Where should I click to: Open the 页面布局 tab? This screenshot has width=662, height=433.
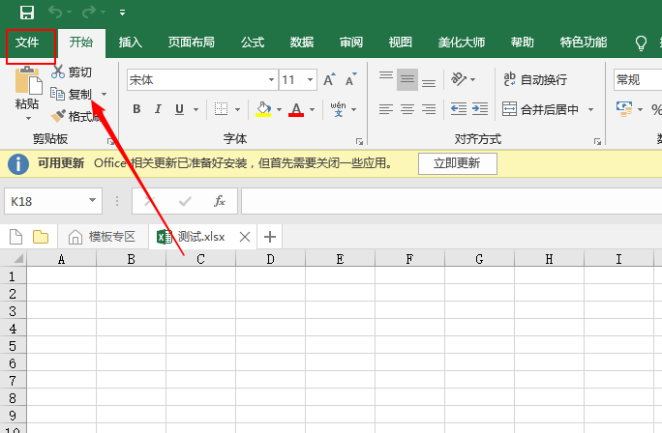[x=192, y=43]
